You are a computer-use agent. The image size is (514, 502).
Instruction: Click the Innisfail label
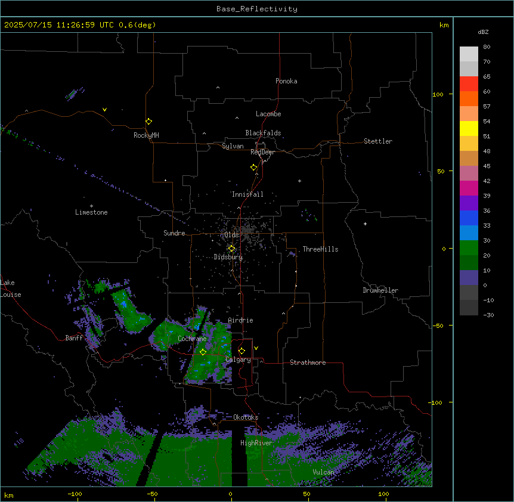coord(247,194)
